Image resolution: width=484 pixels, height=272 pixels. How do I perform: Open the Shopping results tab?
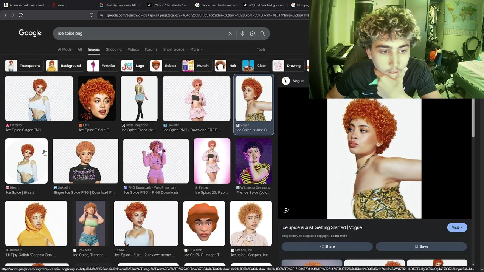pyautogui.click(x=113, y=49)
